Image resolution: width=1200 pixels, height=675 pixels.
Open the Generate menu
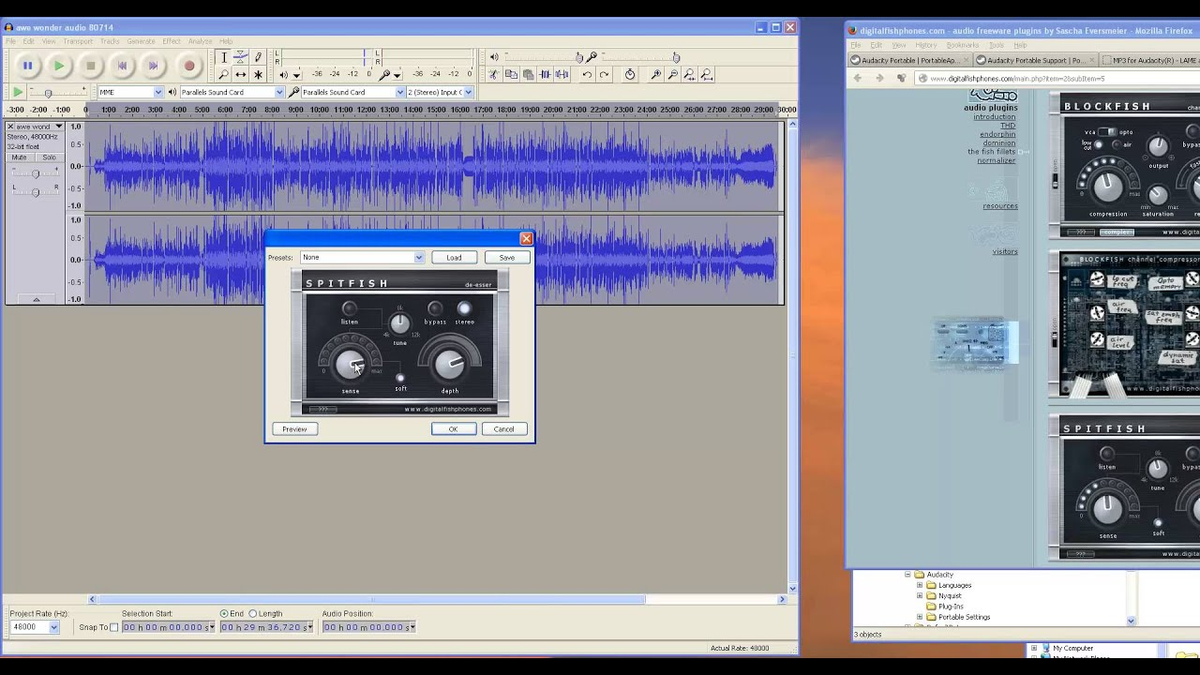click(x=141, y=40)
